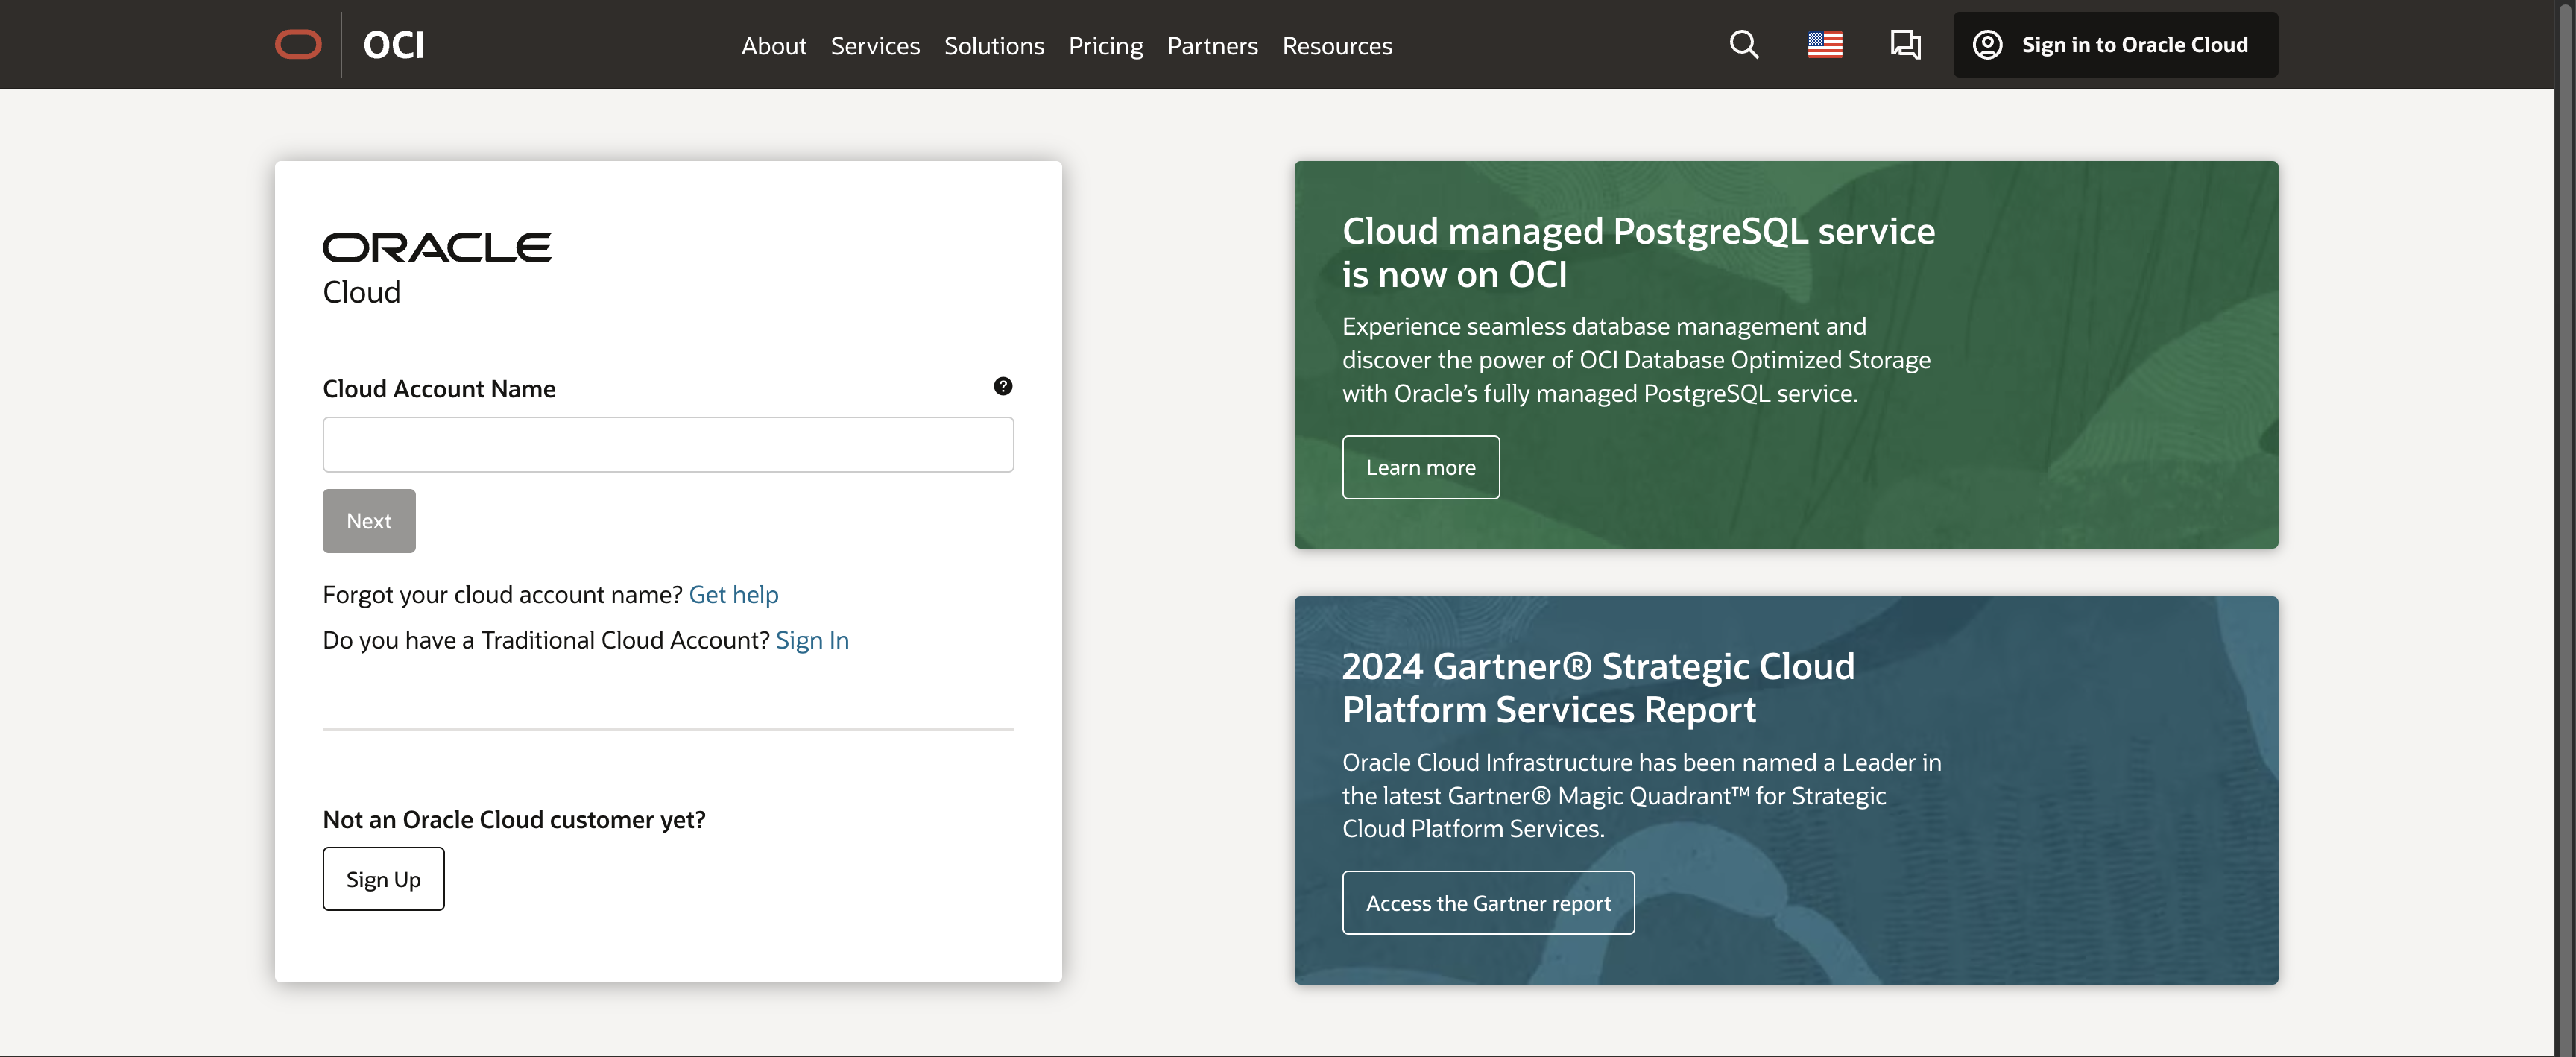
Task: Change country via US flag icon
Action: tap(1825, 45)
